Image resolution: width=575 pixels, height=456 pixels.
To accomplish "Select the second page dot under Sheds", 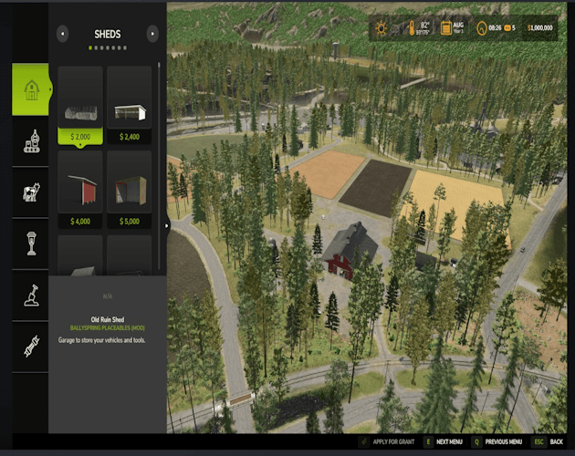I will (x=96, y=48).
